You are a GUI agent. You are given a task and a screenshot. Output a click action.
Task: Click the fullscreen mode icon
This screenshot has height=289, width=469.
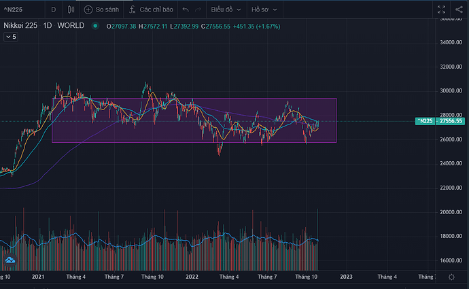pyautogui.click(x=441, y=10)
